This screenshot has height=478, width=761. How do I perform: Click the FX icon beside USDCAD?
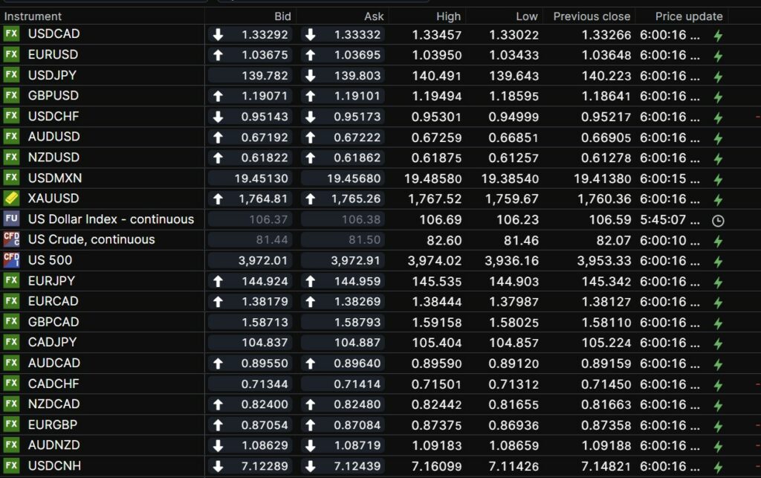click(x=11, y=34)
